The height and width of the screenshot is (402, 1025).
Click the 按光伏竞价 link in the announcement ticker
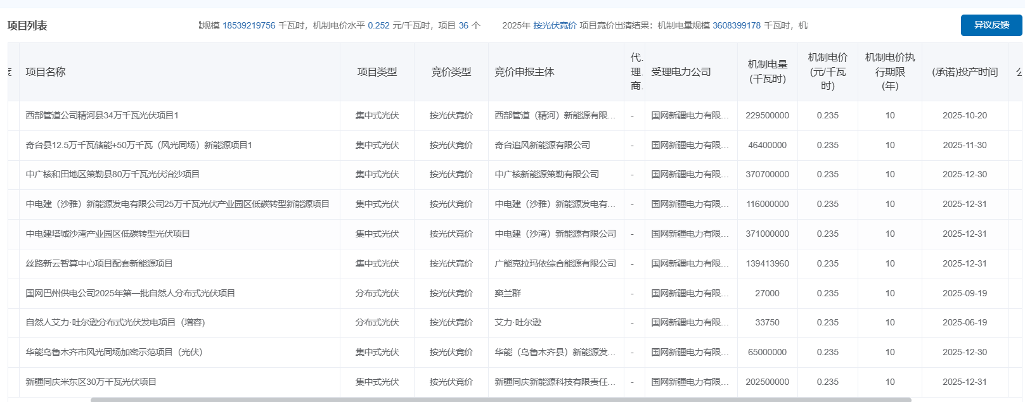pyautogui.click(x=555, y=25)
